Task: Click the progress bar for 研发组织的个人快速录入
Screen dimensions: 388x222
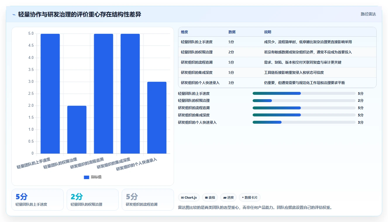Action: click(304, 123)
